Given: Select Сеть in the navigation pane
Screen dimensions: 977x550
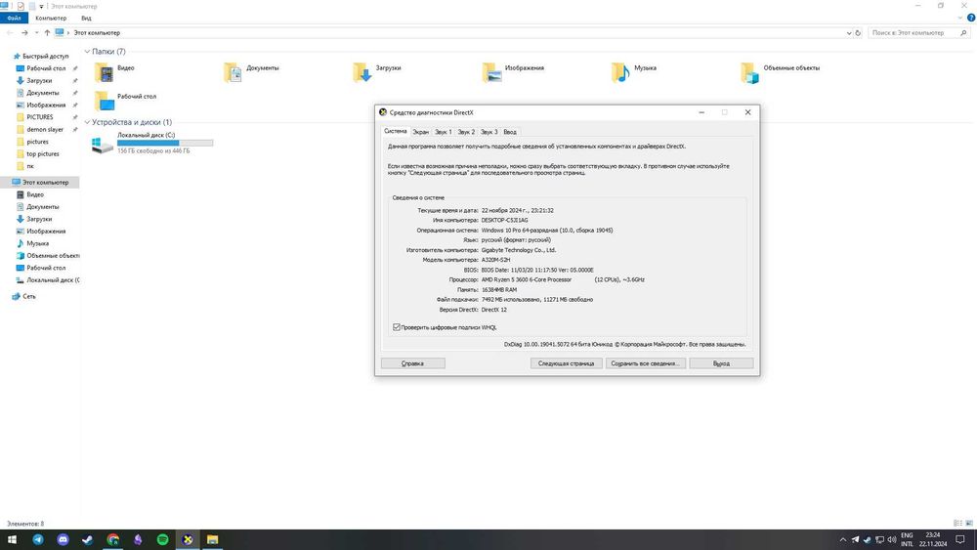Looking at the screenshot, I should point(28,296).
